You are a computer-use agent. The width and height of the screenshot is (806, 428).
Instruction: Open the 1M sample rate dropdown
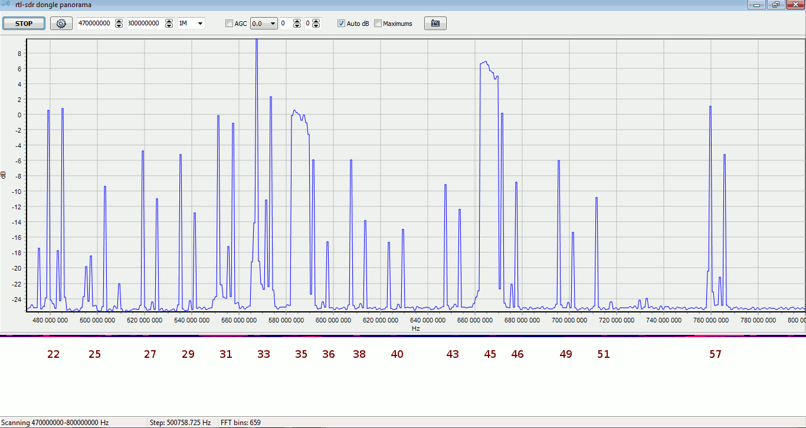(191, 24)
